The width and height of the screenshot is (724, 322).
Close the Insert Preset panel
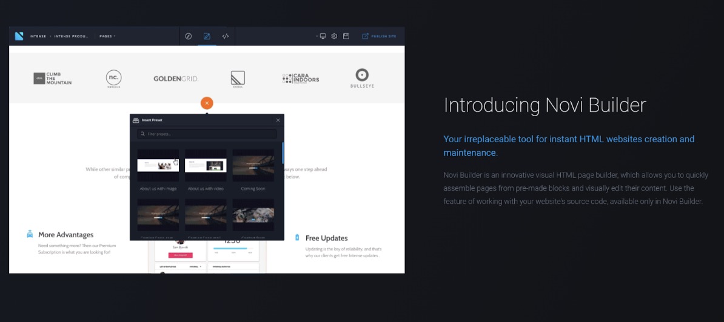pos(278,120)
